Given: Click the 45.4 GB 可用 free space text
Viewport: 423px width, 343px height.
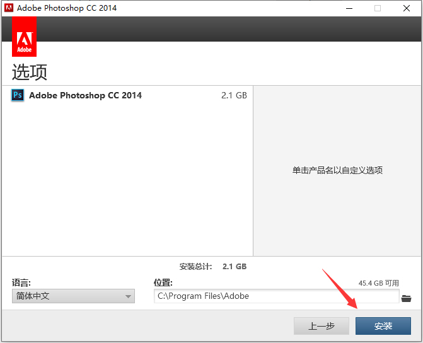Looking at the screenshot, I should click(x=378, y=283).
